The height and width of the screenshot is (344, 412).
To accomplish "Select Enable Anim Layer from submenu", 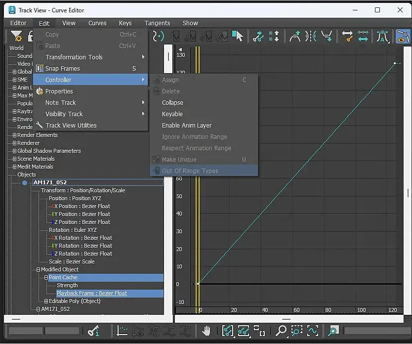I will click(x=187, y=126).
